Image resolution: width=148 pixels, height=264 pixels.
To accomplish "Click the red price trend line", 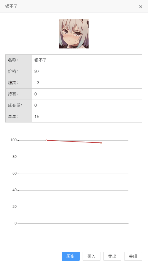I will pos(74,142).
